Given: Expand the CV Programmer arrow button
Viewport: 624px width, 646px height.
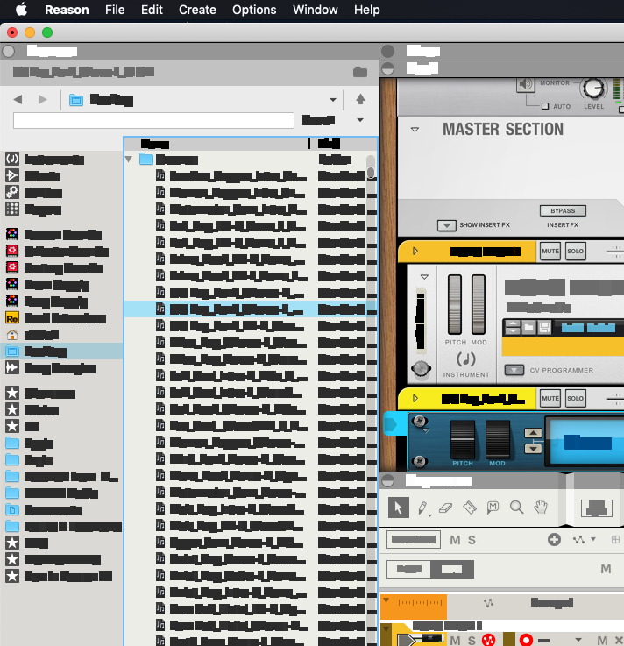Looking at the screenshot, I should point(514,370).
